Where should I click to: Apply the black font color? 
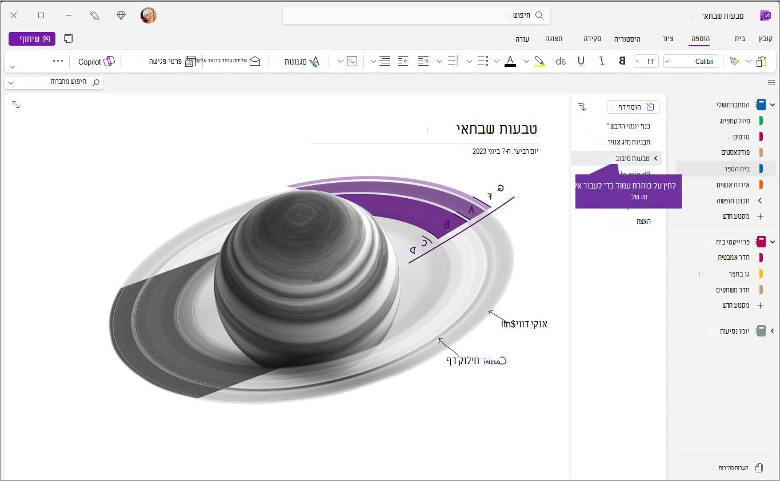click(510, 61)
